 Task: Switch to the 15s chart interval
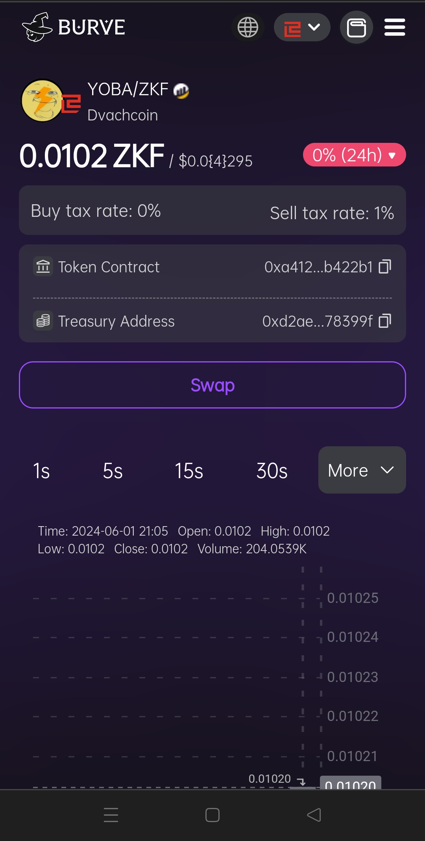pyautogui.click(x=189, y=471)
